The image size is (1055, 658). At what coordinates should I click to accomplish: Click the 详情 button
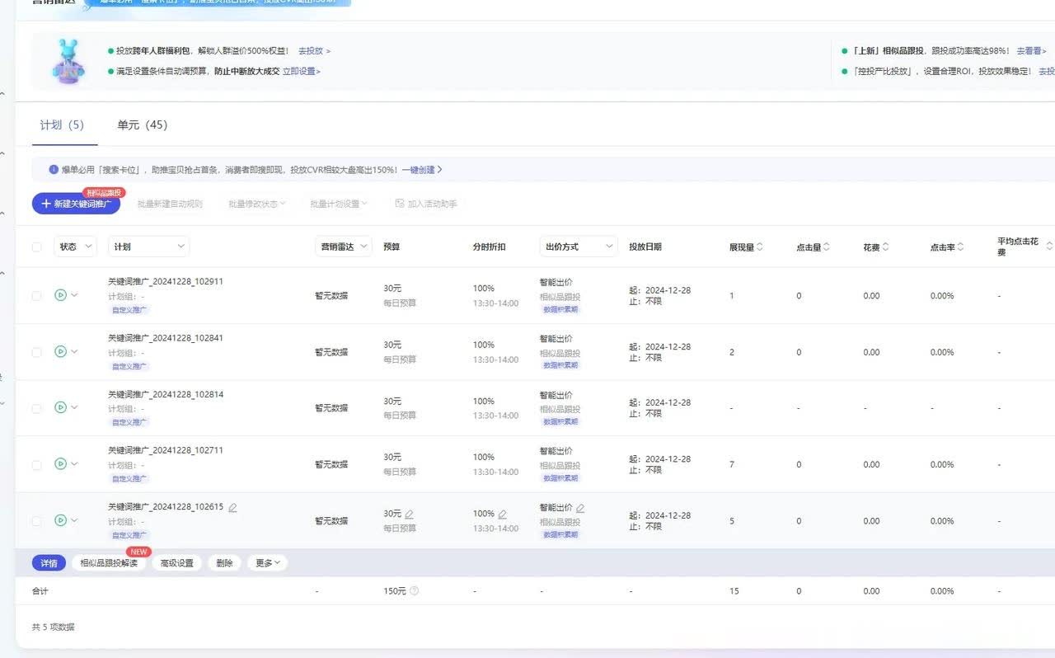click(49, 563)
